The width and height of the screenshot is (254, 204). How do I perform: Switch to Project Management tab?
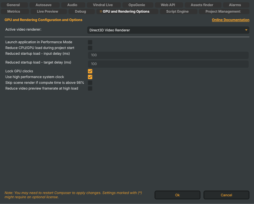tap(224, 11)
